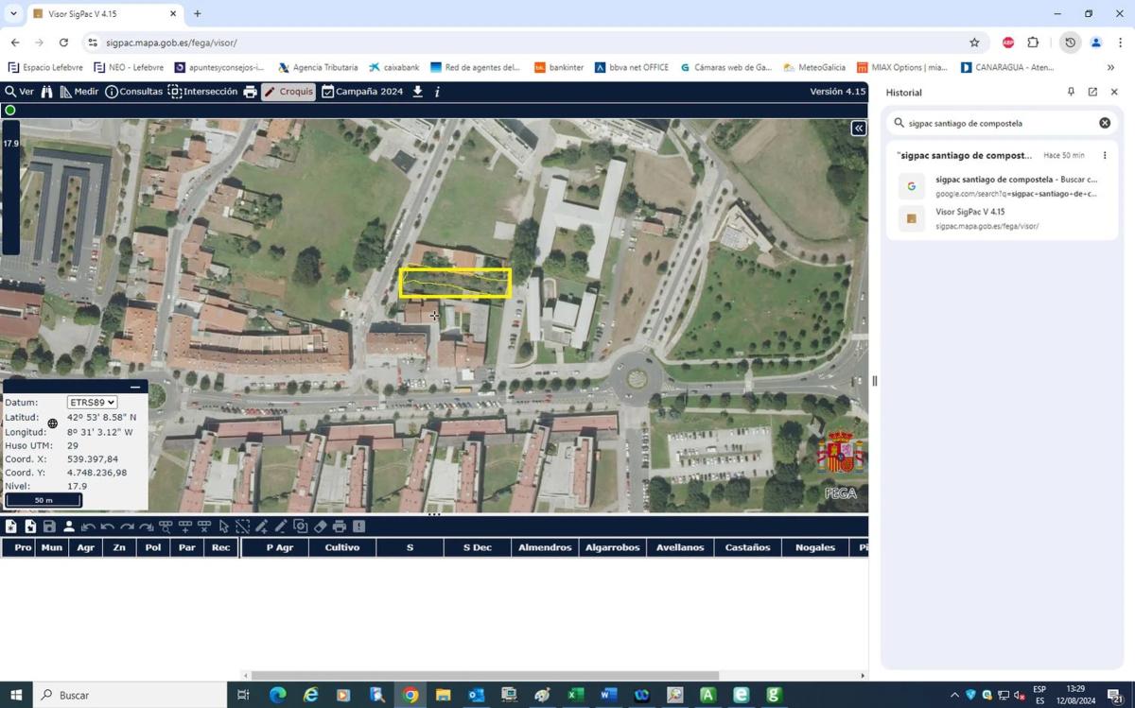This screenshot has height=708, width=1135.
Task: Toggle the Croquis sketch mode
Action: tap(288, 92)
